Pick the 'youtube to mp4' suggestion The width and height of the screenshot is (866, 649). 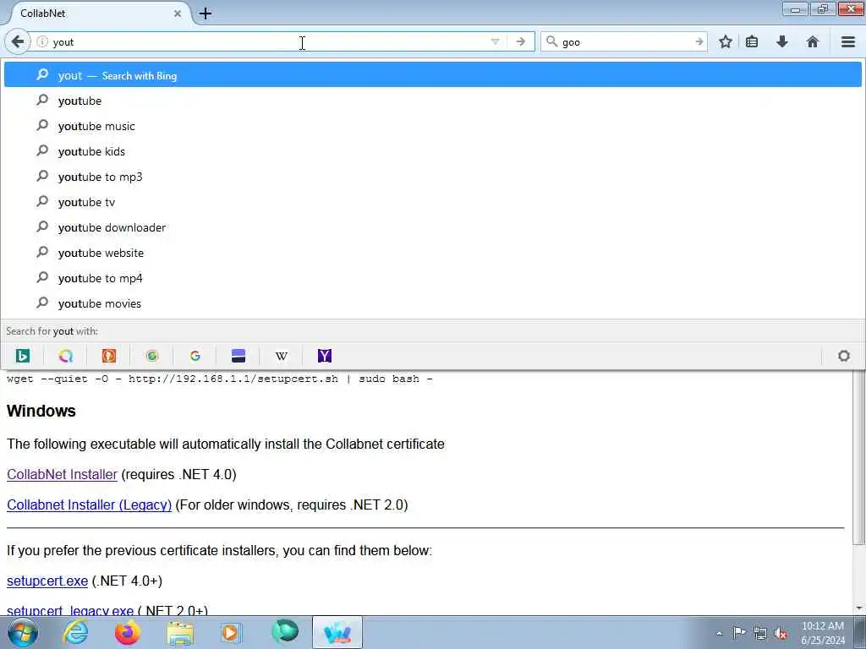point(432,278)
